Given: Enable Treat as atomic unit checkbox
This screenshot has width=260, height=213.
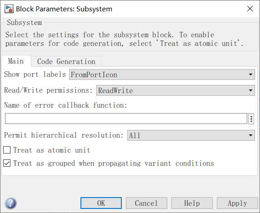Looking at the screenshot, I should pyautogui.click(x=7, y=150).
